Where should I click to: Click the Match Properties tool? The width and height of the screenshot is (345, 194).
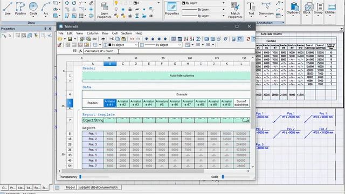pyautogui.click(x=235, y=10)
